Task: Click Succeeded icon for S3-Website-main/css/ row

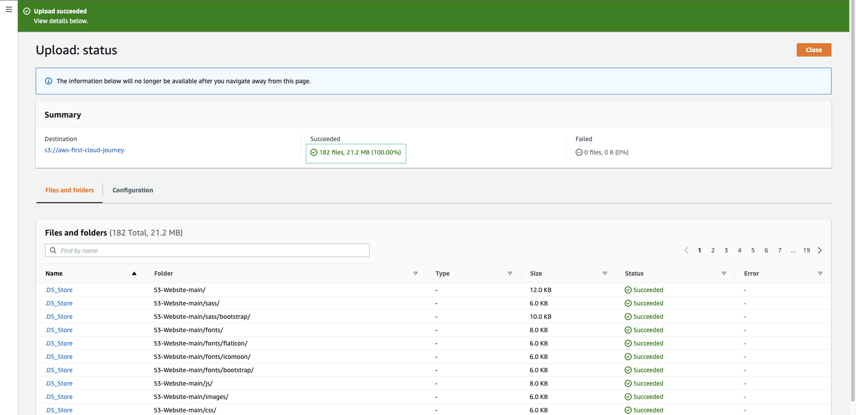Action: 628,410
